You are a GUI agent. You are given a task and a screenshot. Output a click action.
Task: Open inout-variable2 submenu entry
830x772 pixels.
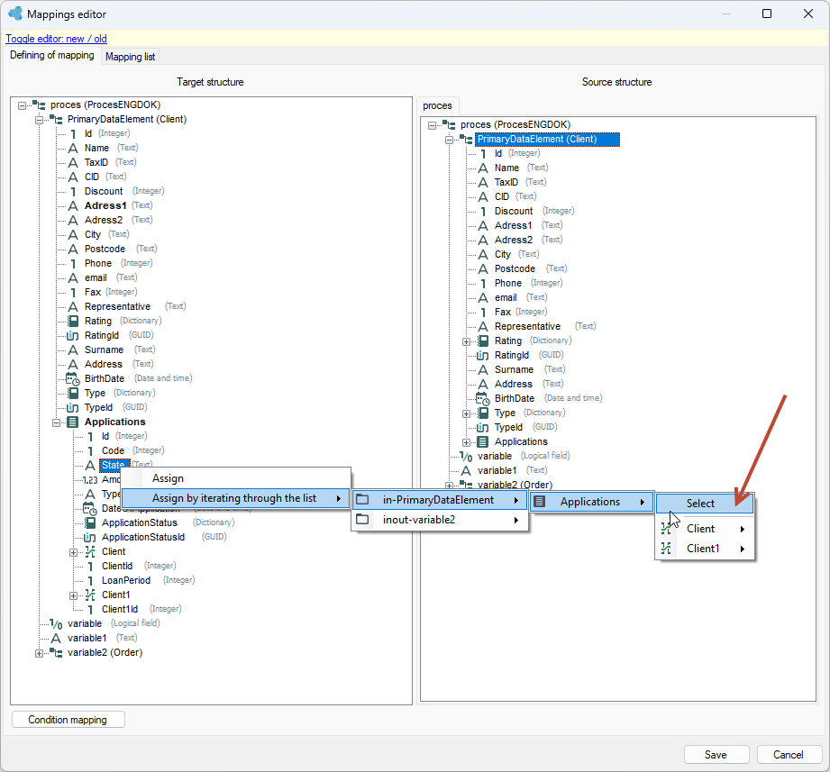pyautogui.click(x=440, y=520)
